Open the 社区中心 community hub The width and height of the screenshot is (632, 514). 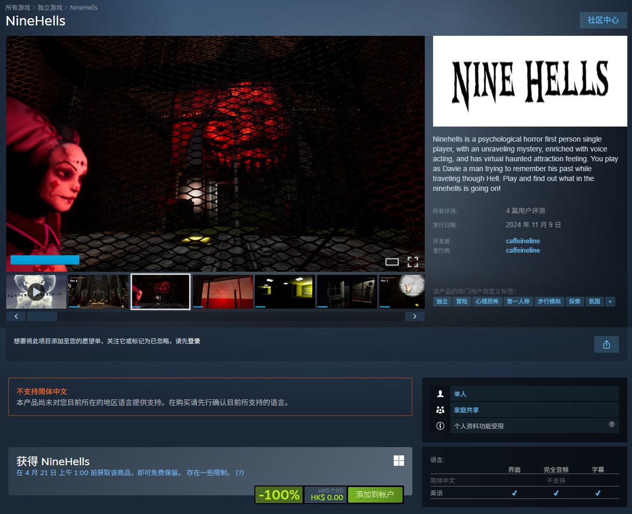click(603, 20)
